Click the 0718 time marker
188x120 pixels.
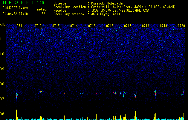(x=146, y=26)
